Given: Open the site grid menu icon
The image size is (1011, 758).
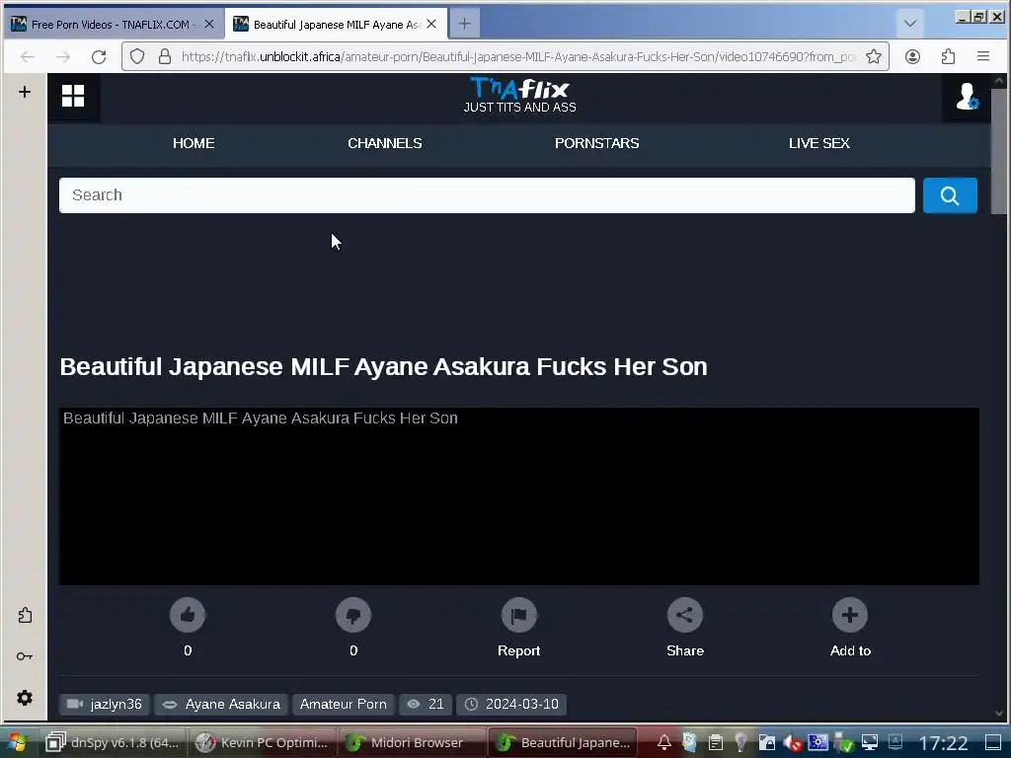Looking at the screenshot, I should (73, 96).
